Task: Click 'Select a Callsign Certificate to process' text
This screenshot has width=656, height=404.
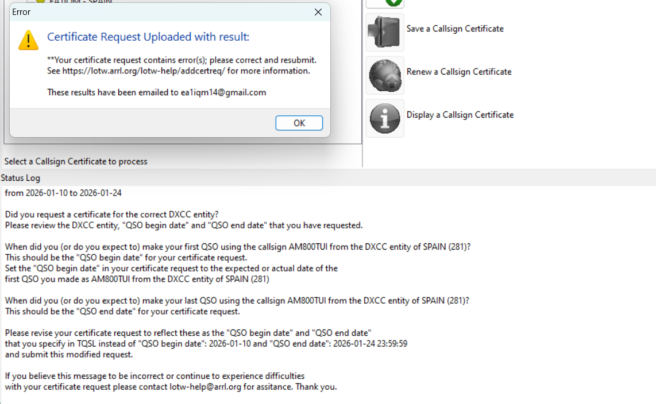Action: point(76,162)
